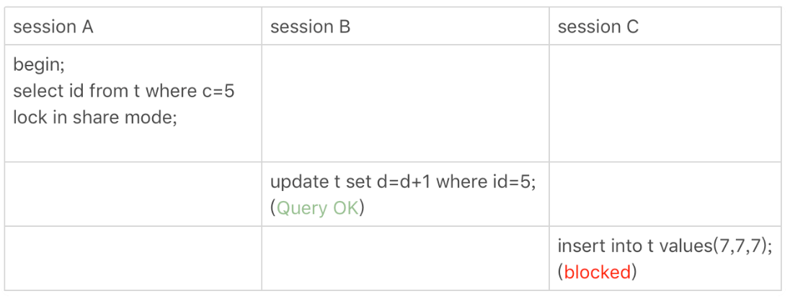Image resolution: width=790 pixels, height=304 pixels.
Task: Click the empty session B cell beside insert
Action: tap(404, 258)
